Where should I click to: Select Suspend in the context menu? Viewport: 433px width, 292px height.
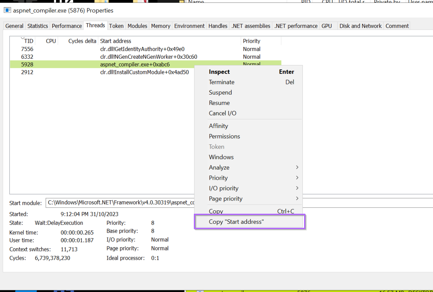pyautogui.click(x=248, y=92)
